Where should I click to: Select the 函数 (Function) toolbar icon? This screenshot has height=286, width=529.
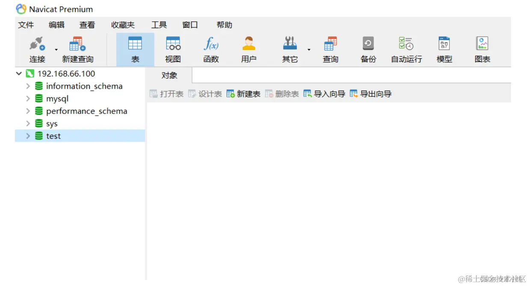pyautogui.click(x=211, y=50)
